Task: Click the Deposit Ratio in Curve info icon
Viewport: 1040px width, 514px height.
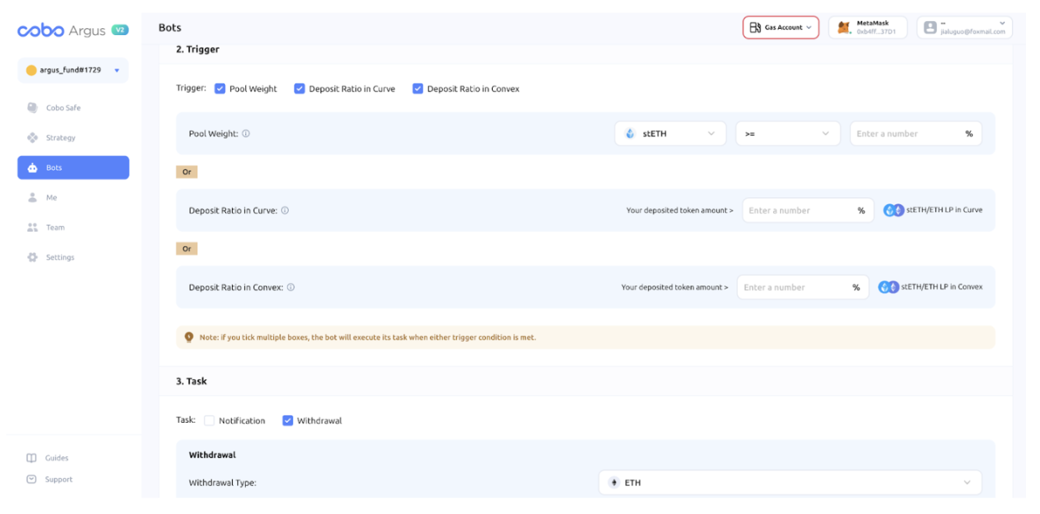Action: (x=285, y=211)
